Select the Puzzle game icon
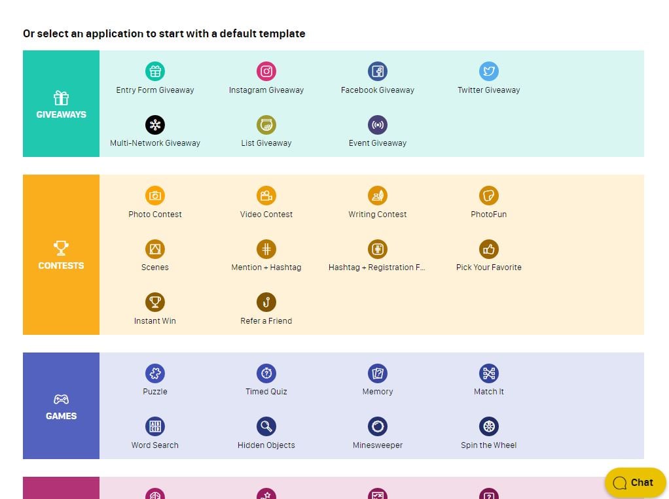 tap(155, 373)
